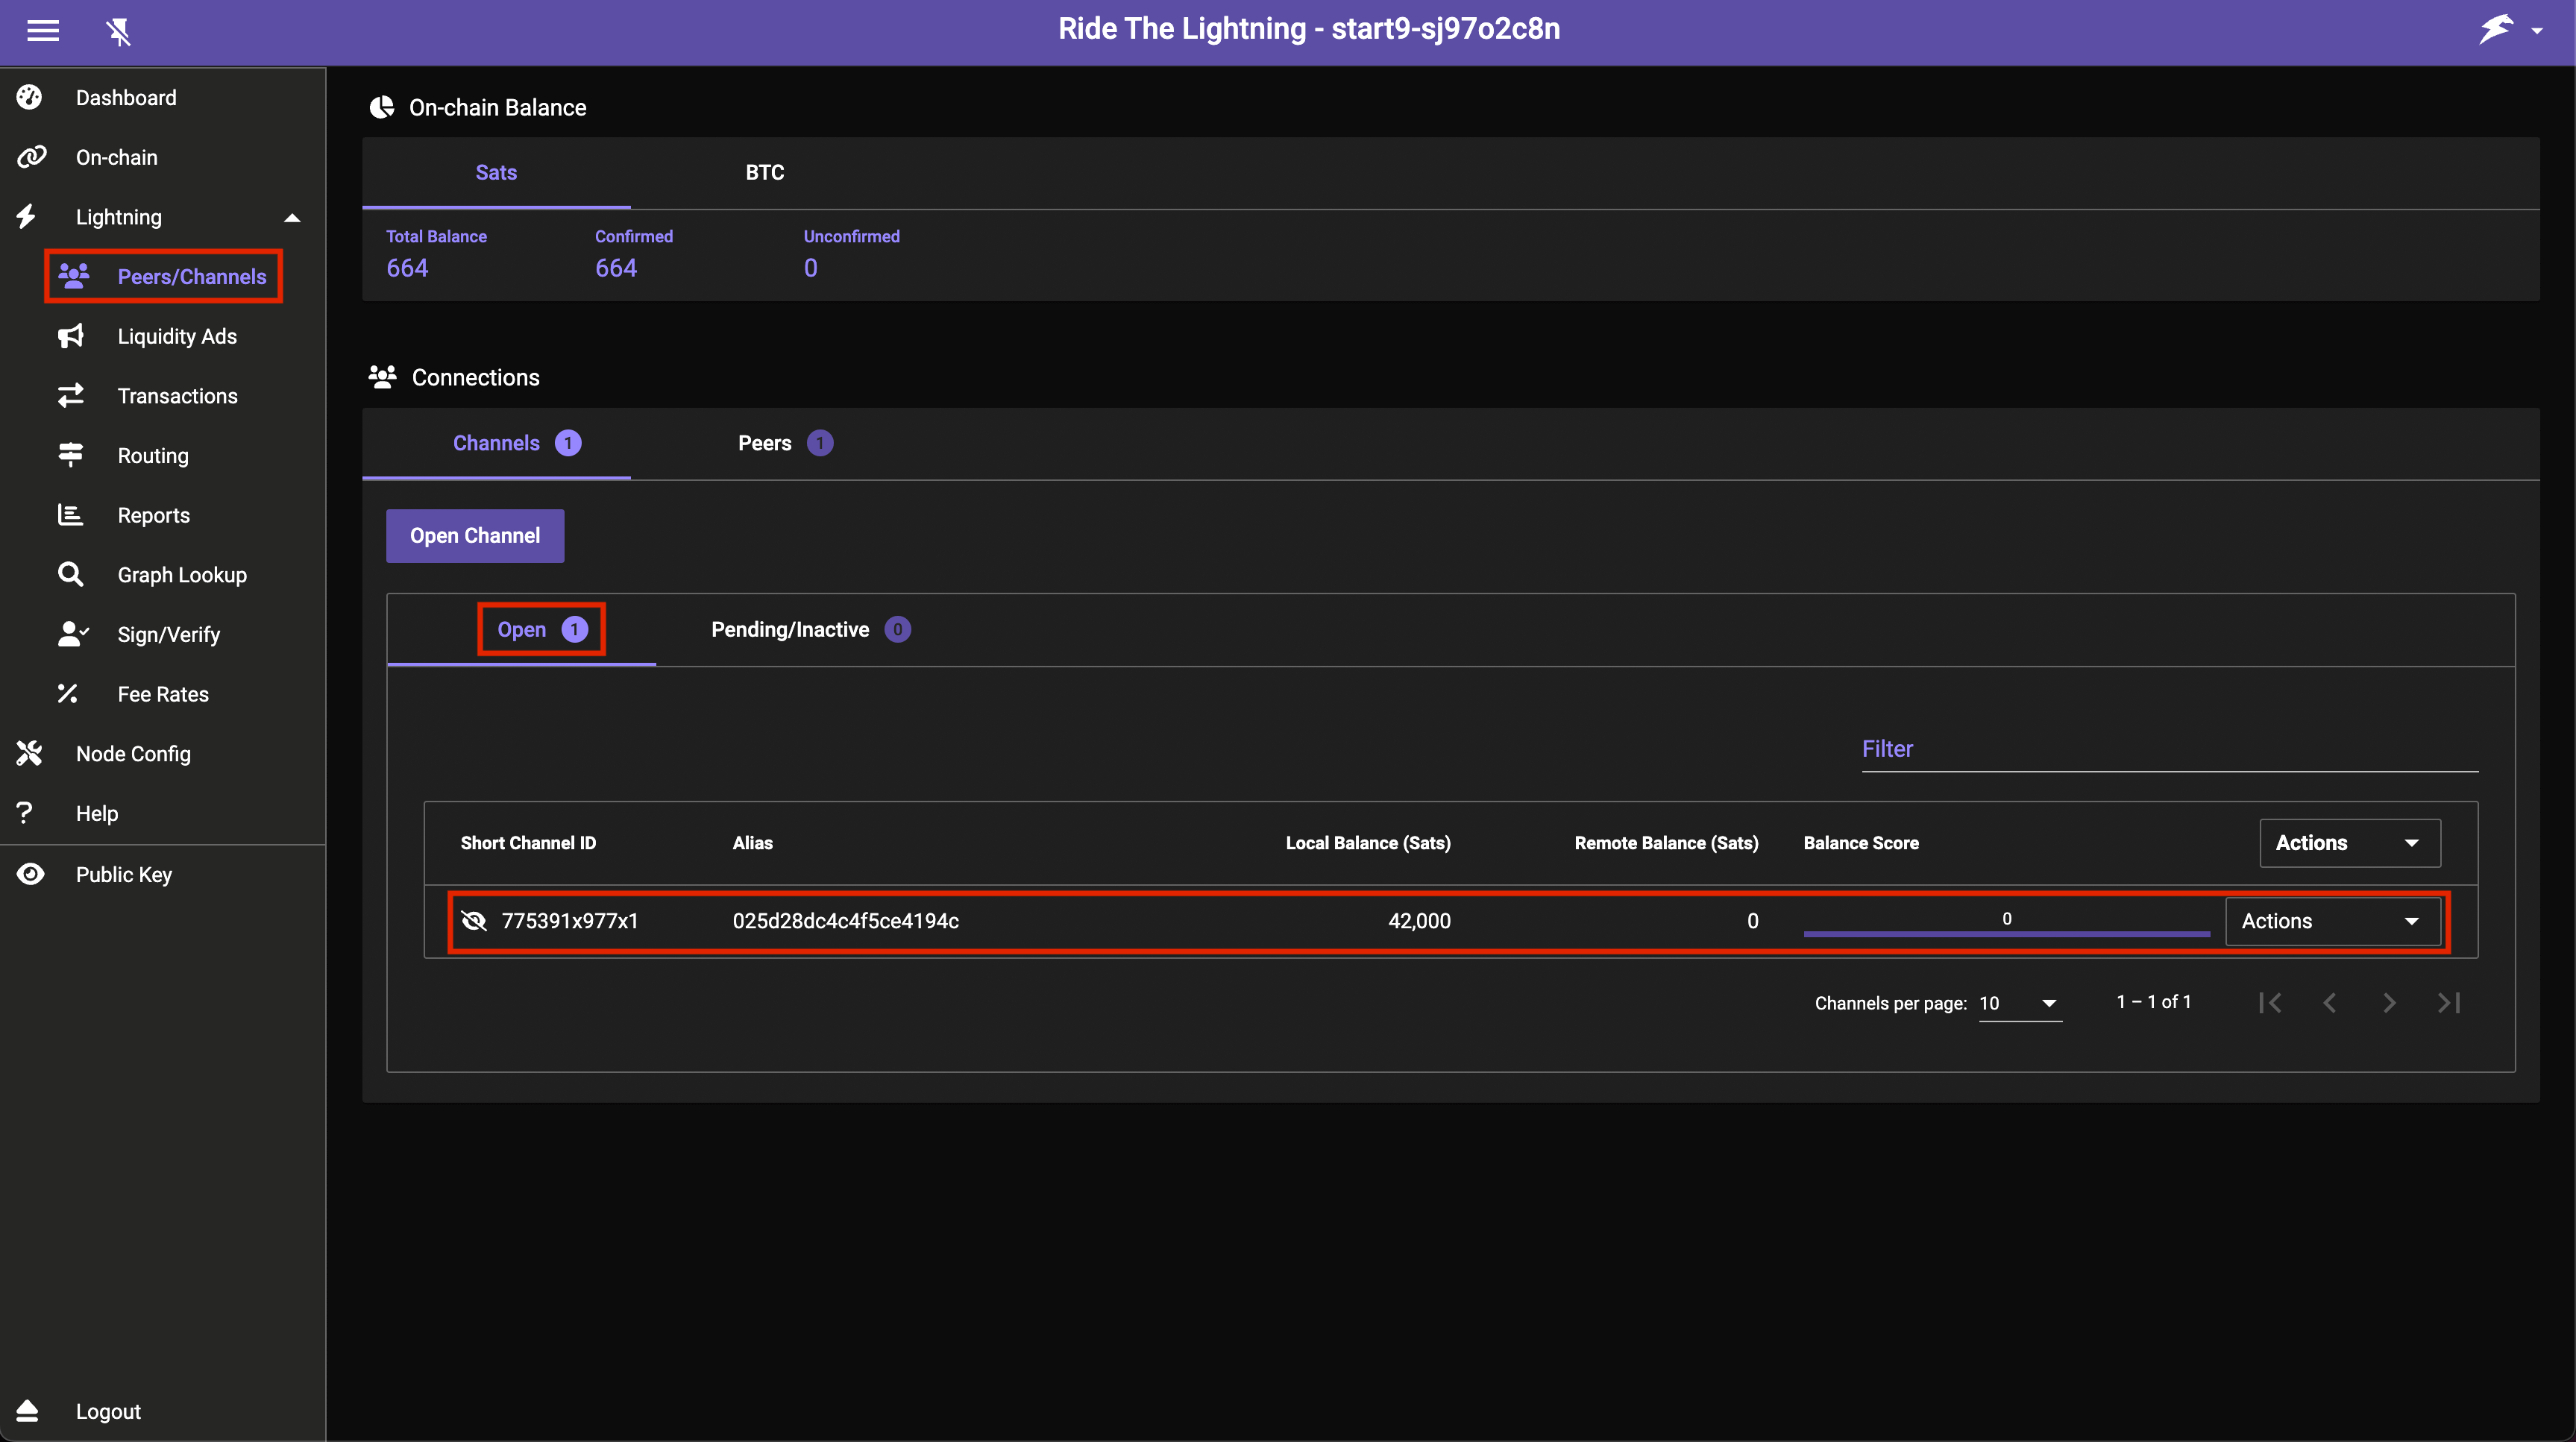The width and height of the screenshot is (2576, 1442).
Task: Switch to the BTC balance tab
Action: pyautogui.click(x=764, y=172)
